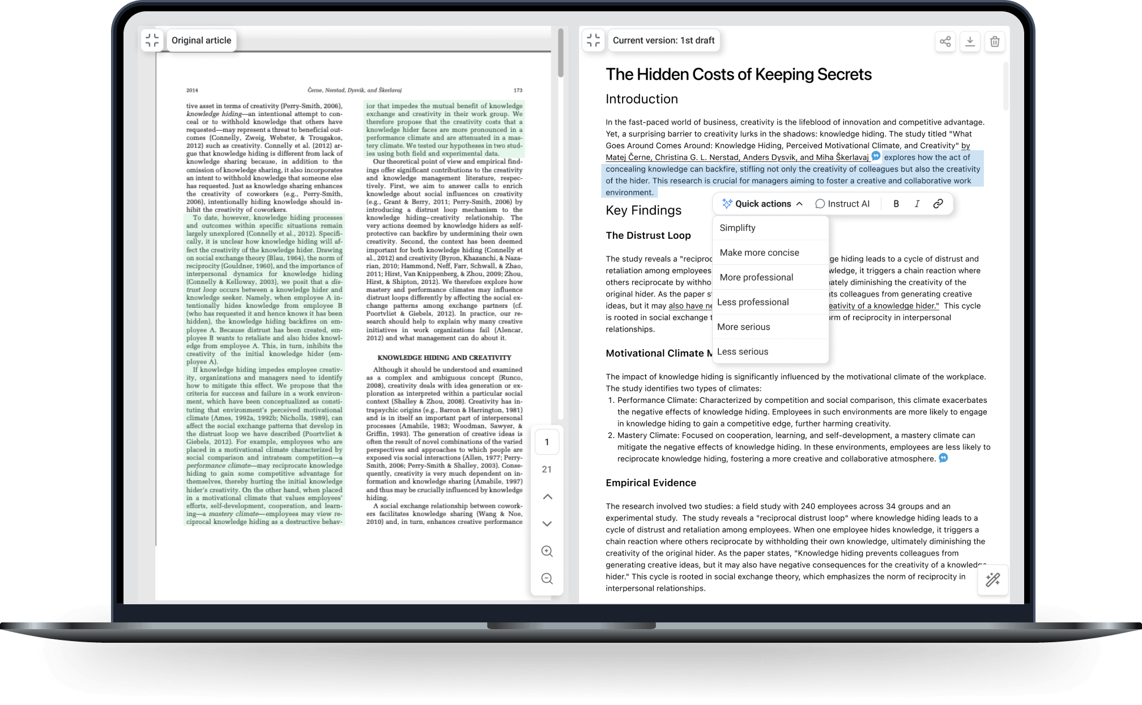Click the down arrow to next page
This screenshot has width=1142, height=705.
click(x=546, y=523)
